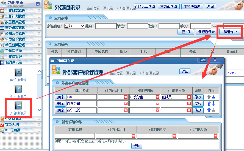Expand the 党员天地 menu section

(12, 124)
